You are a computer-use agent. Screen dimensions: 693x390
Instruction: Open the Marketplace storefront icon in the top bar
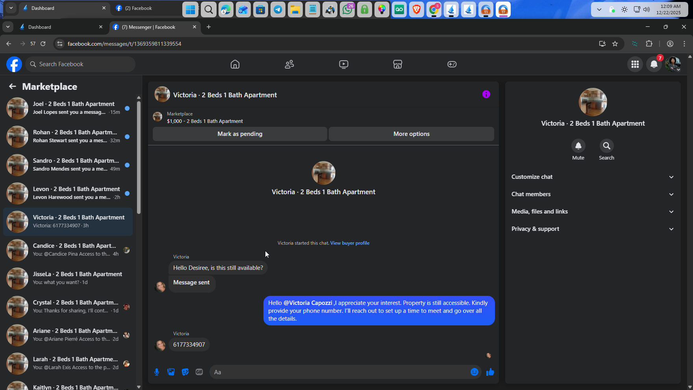coord(398,64)
